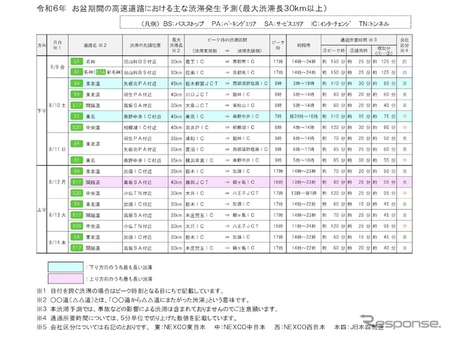Select the 8/13 火 date cell

point(58,215)
